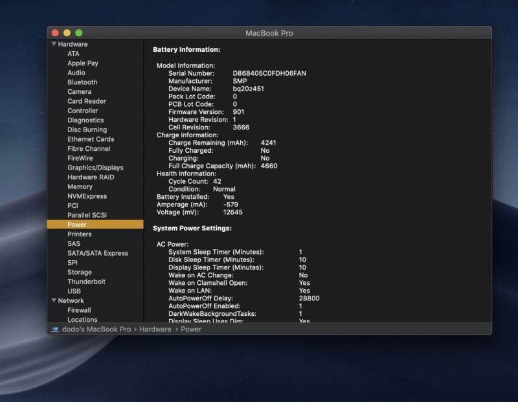518x402 pixels.
Task: Open the Apple Pay hardware entry
Action: tap(83, 63)
